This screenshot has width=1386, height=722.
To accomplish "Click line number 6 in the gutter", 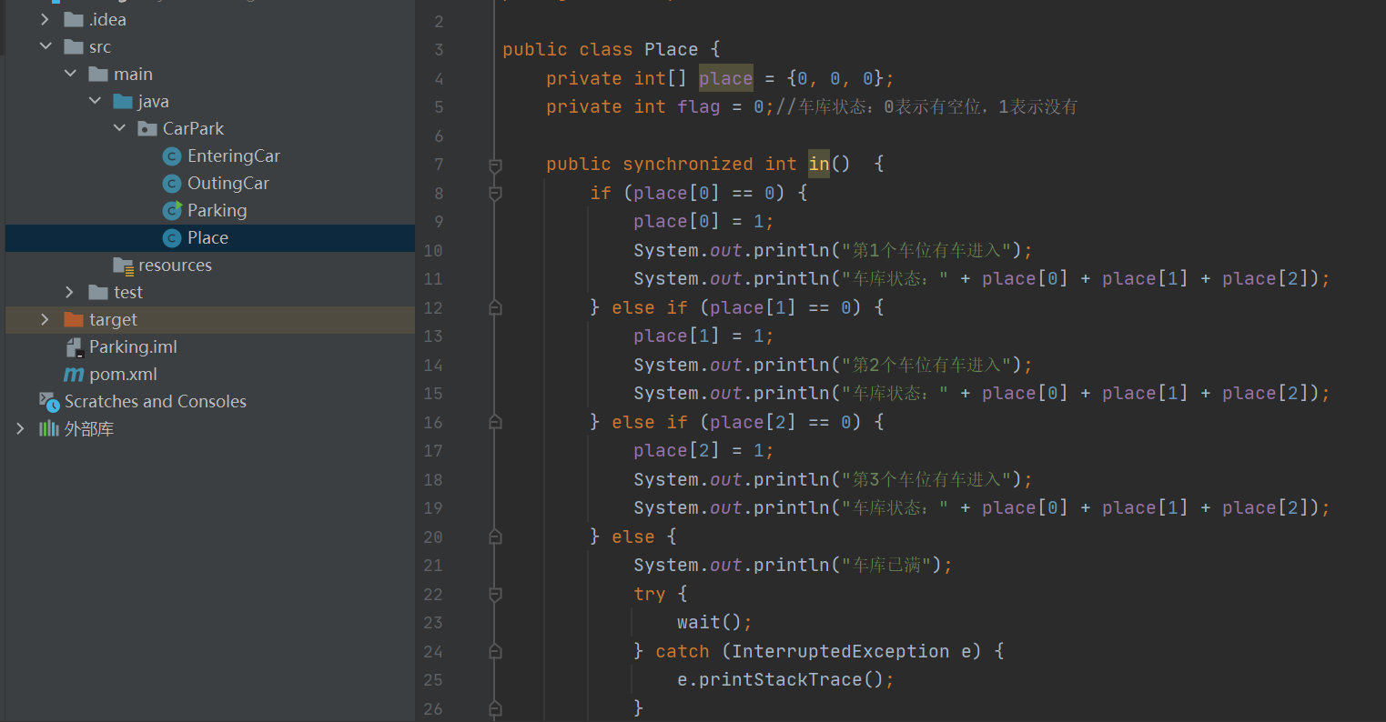I will [x=439, y=135].
